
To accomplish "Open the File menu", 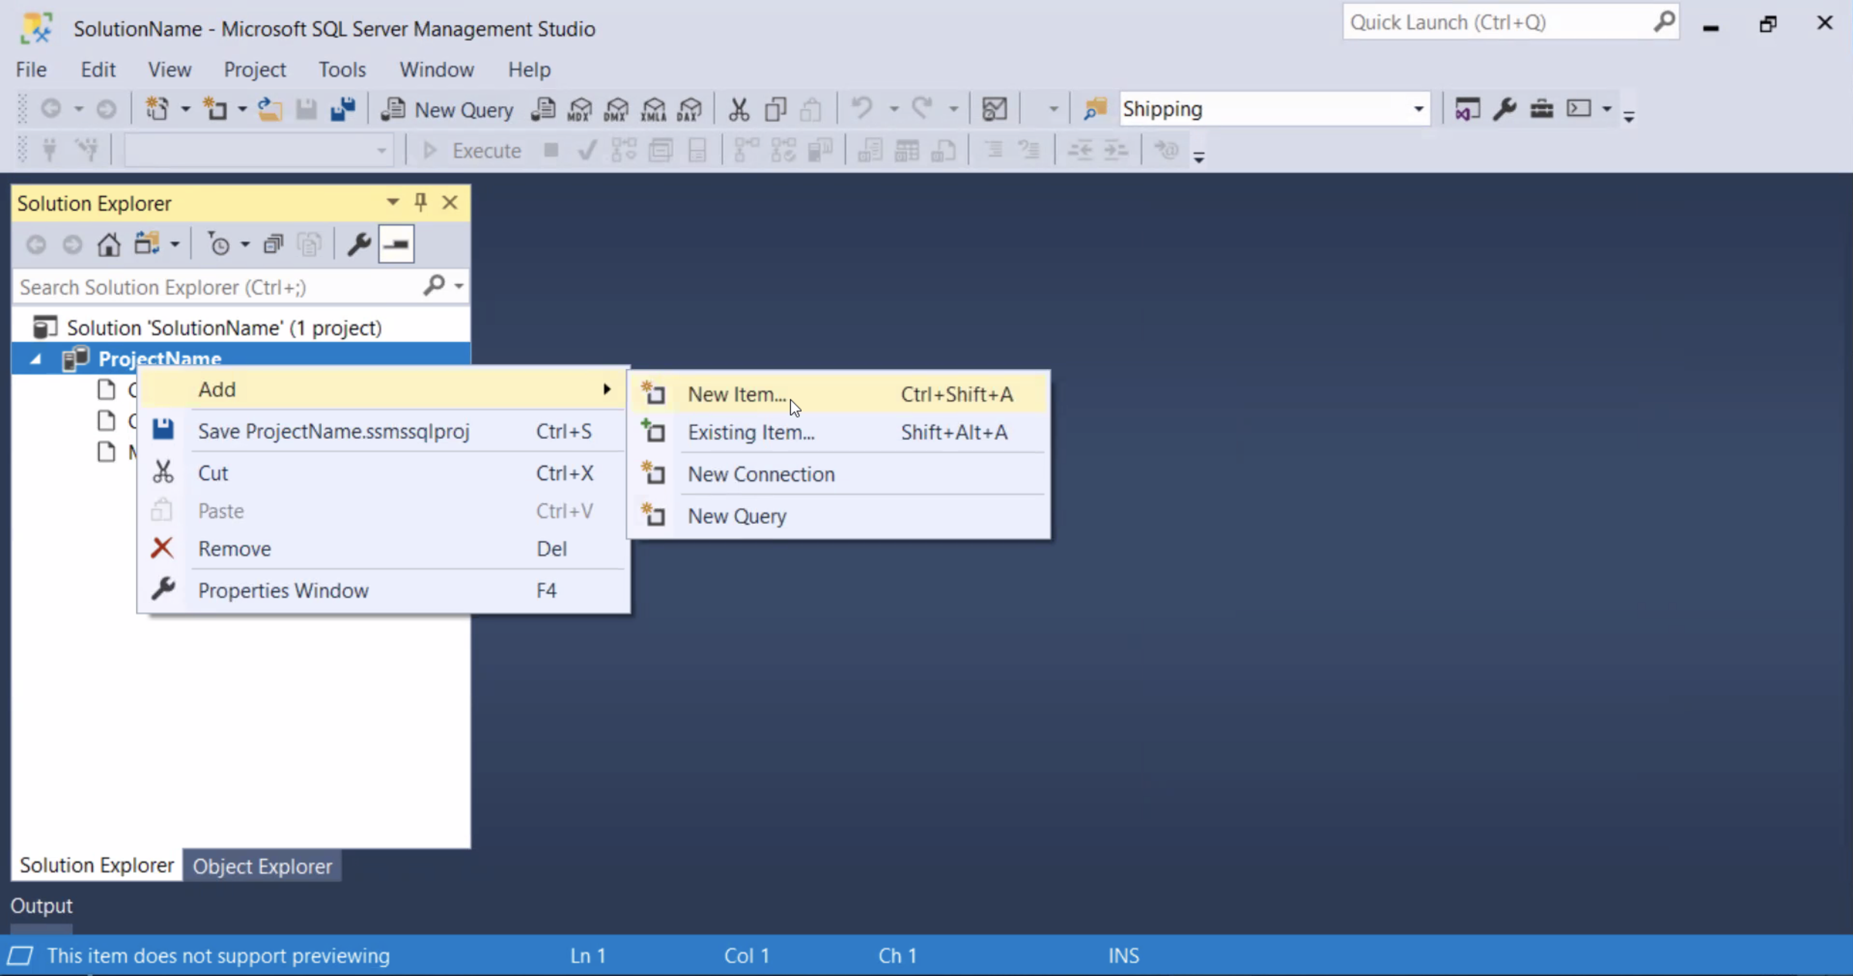I will tap(31, 69).
